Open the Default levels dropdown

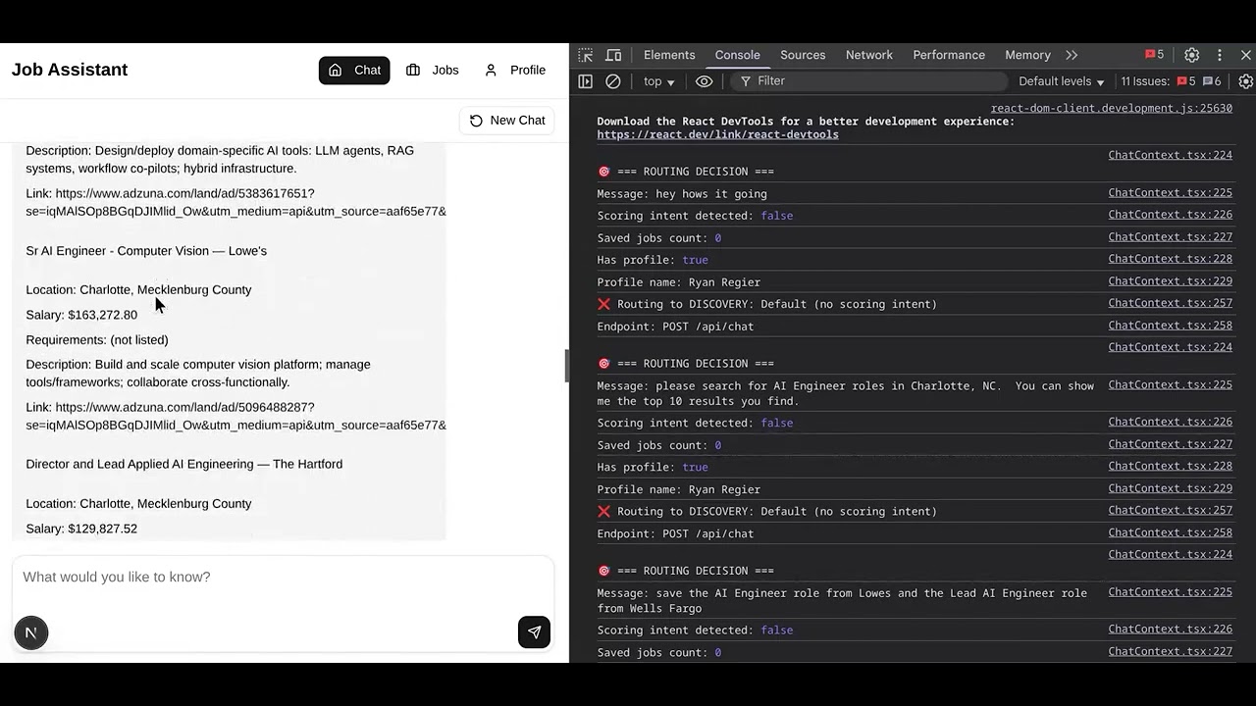pos(1062,81)
